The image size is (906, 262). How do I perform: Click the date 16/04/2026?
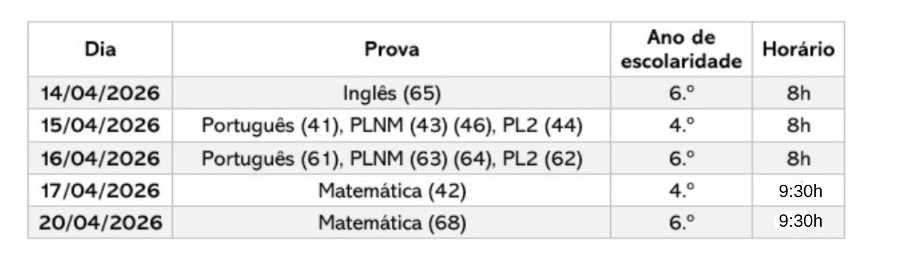click(x=100, y=158)
